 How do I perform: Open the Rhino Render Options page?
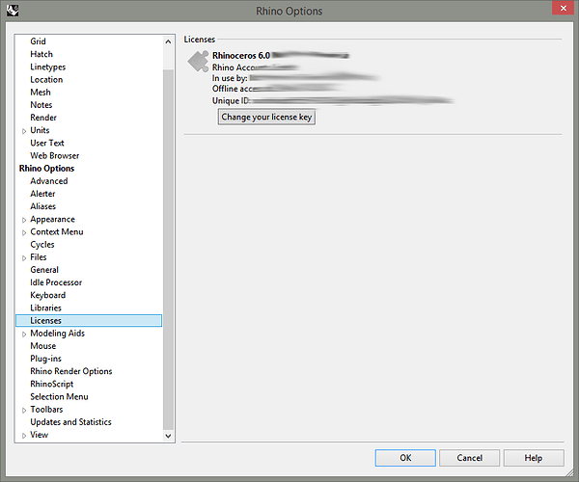point(71,371)
